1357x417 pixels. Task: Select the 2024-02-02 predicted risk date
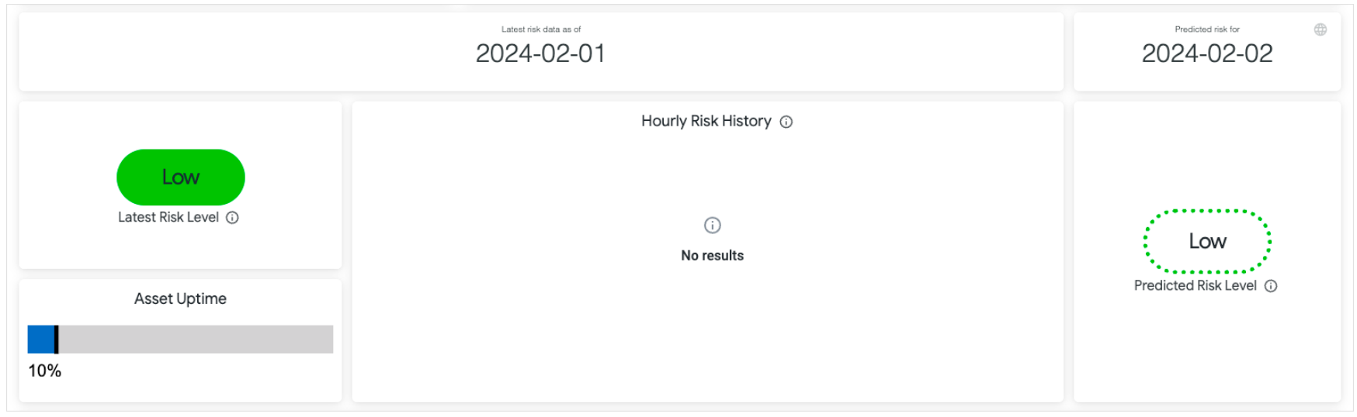(x=1207, y=53)
